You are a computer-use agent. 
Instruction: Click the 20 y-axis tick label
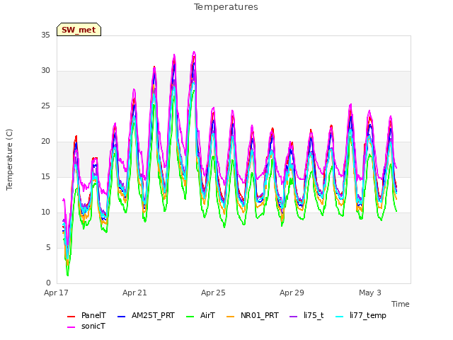tap(45, 142)
